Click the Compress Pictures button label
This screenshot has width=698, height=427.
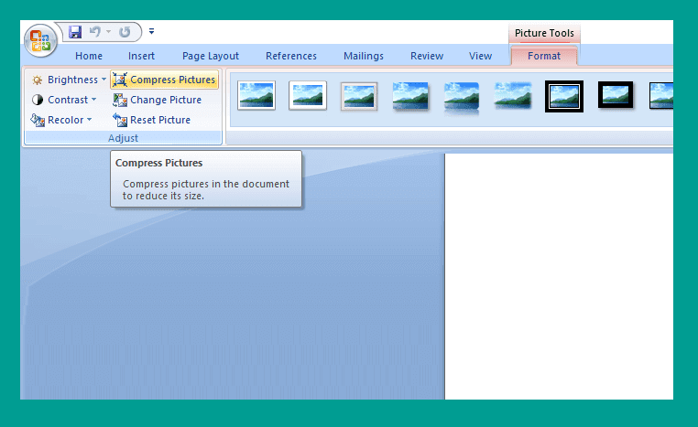[173, 80]
